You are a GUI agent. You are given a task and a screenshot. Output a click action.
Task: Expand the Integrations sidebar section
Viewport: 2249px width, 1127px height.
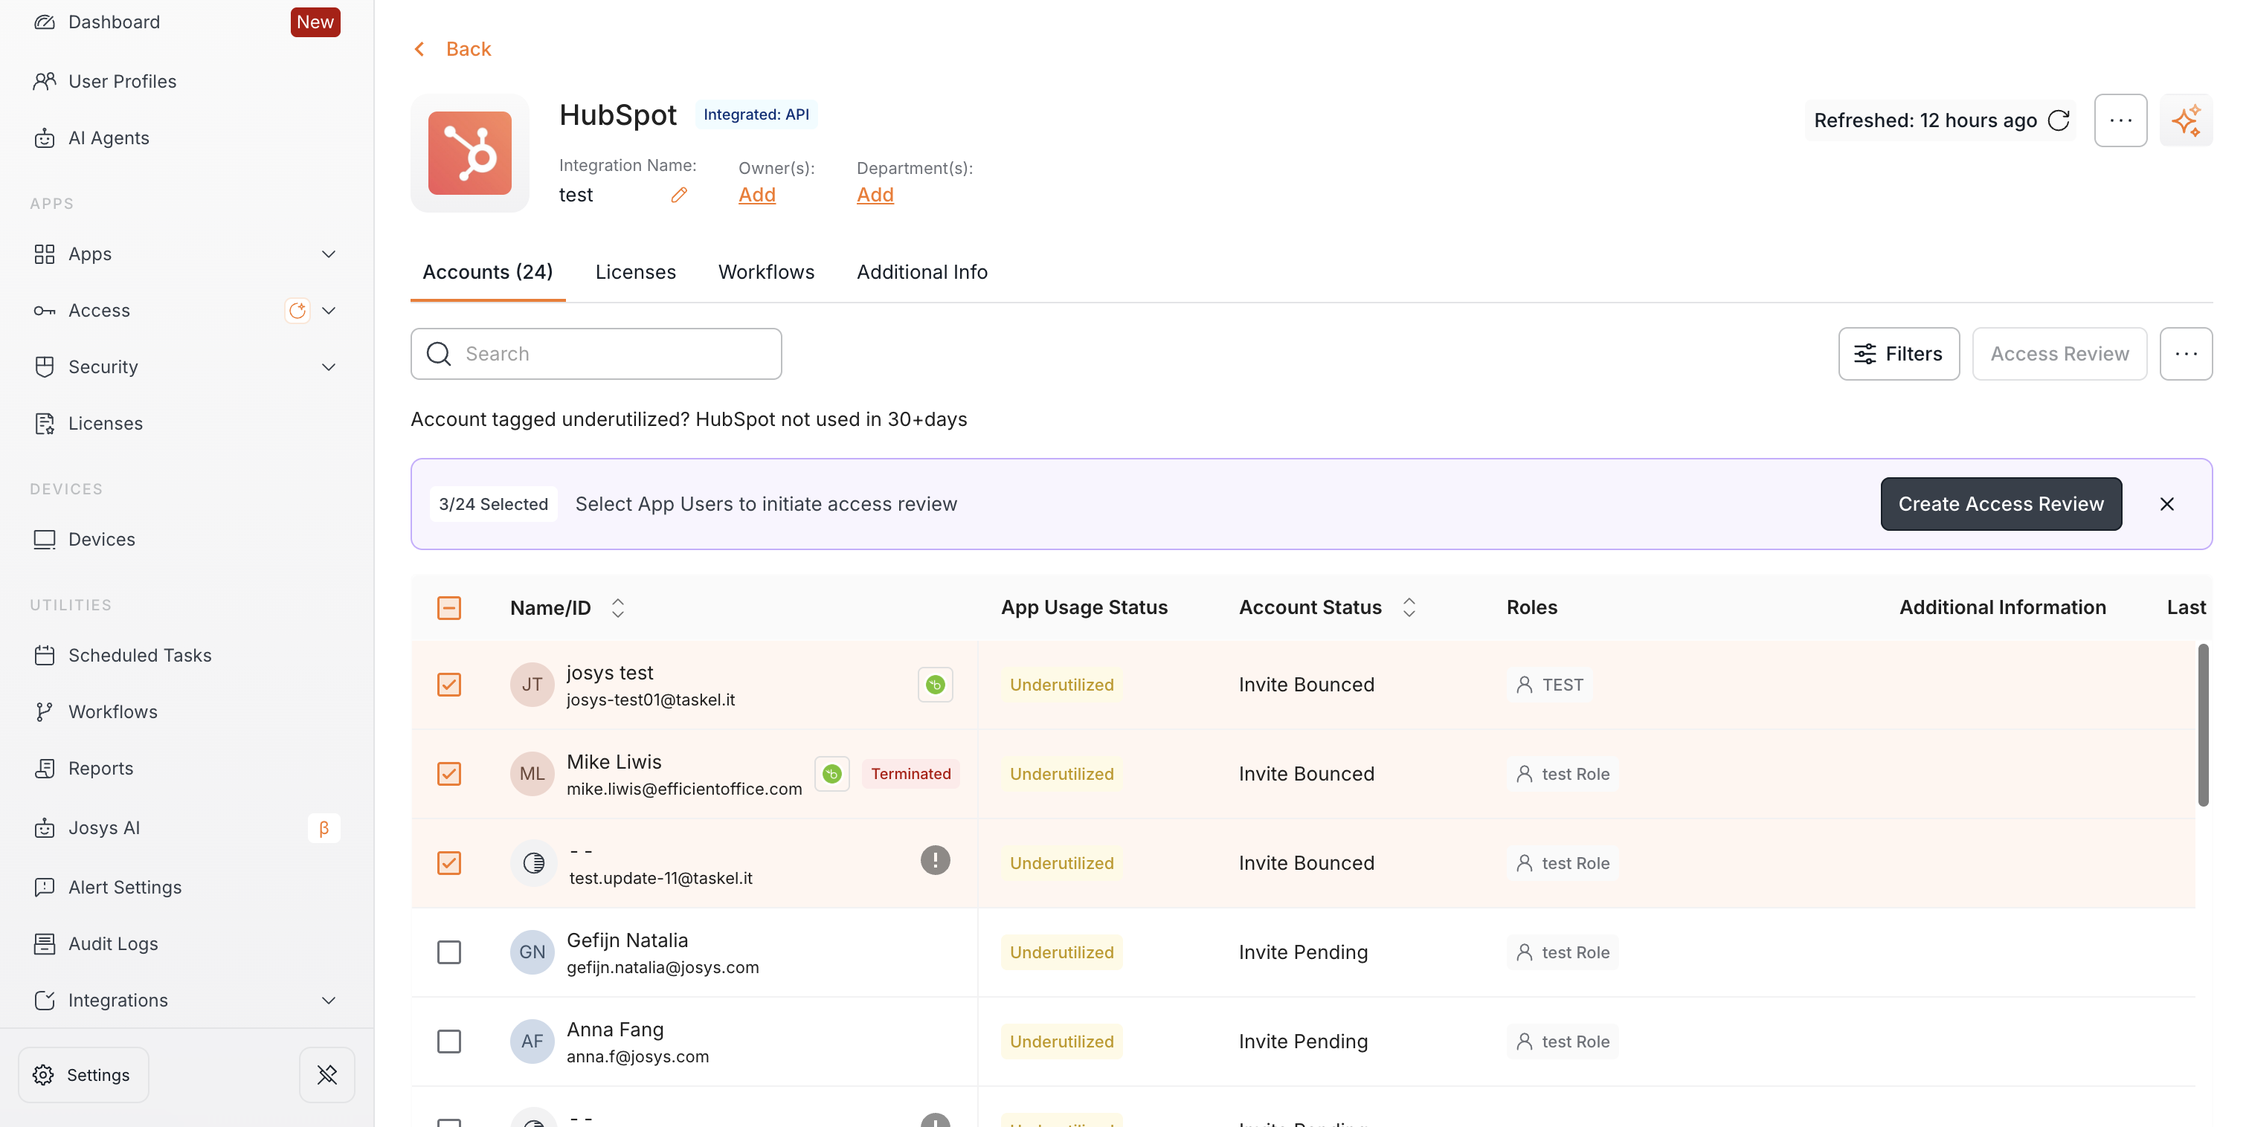click(329, 1001)
